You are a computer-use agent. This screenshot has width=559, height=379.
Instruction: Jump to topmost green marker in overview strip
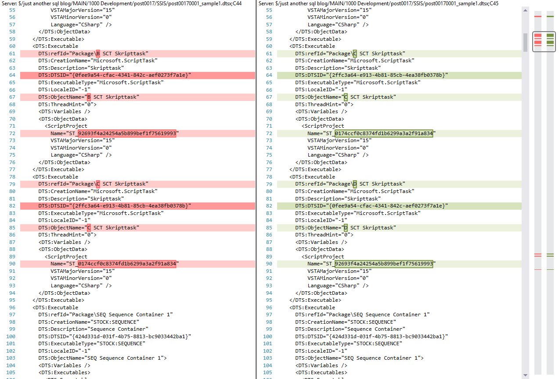550,16
